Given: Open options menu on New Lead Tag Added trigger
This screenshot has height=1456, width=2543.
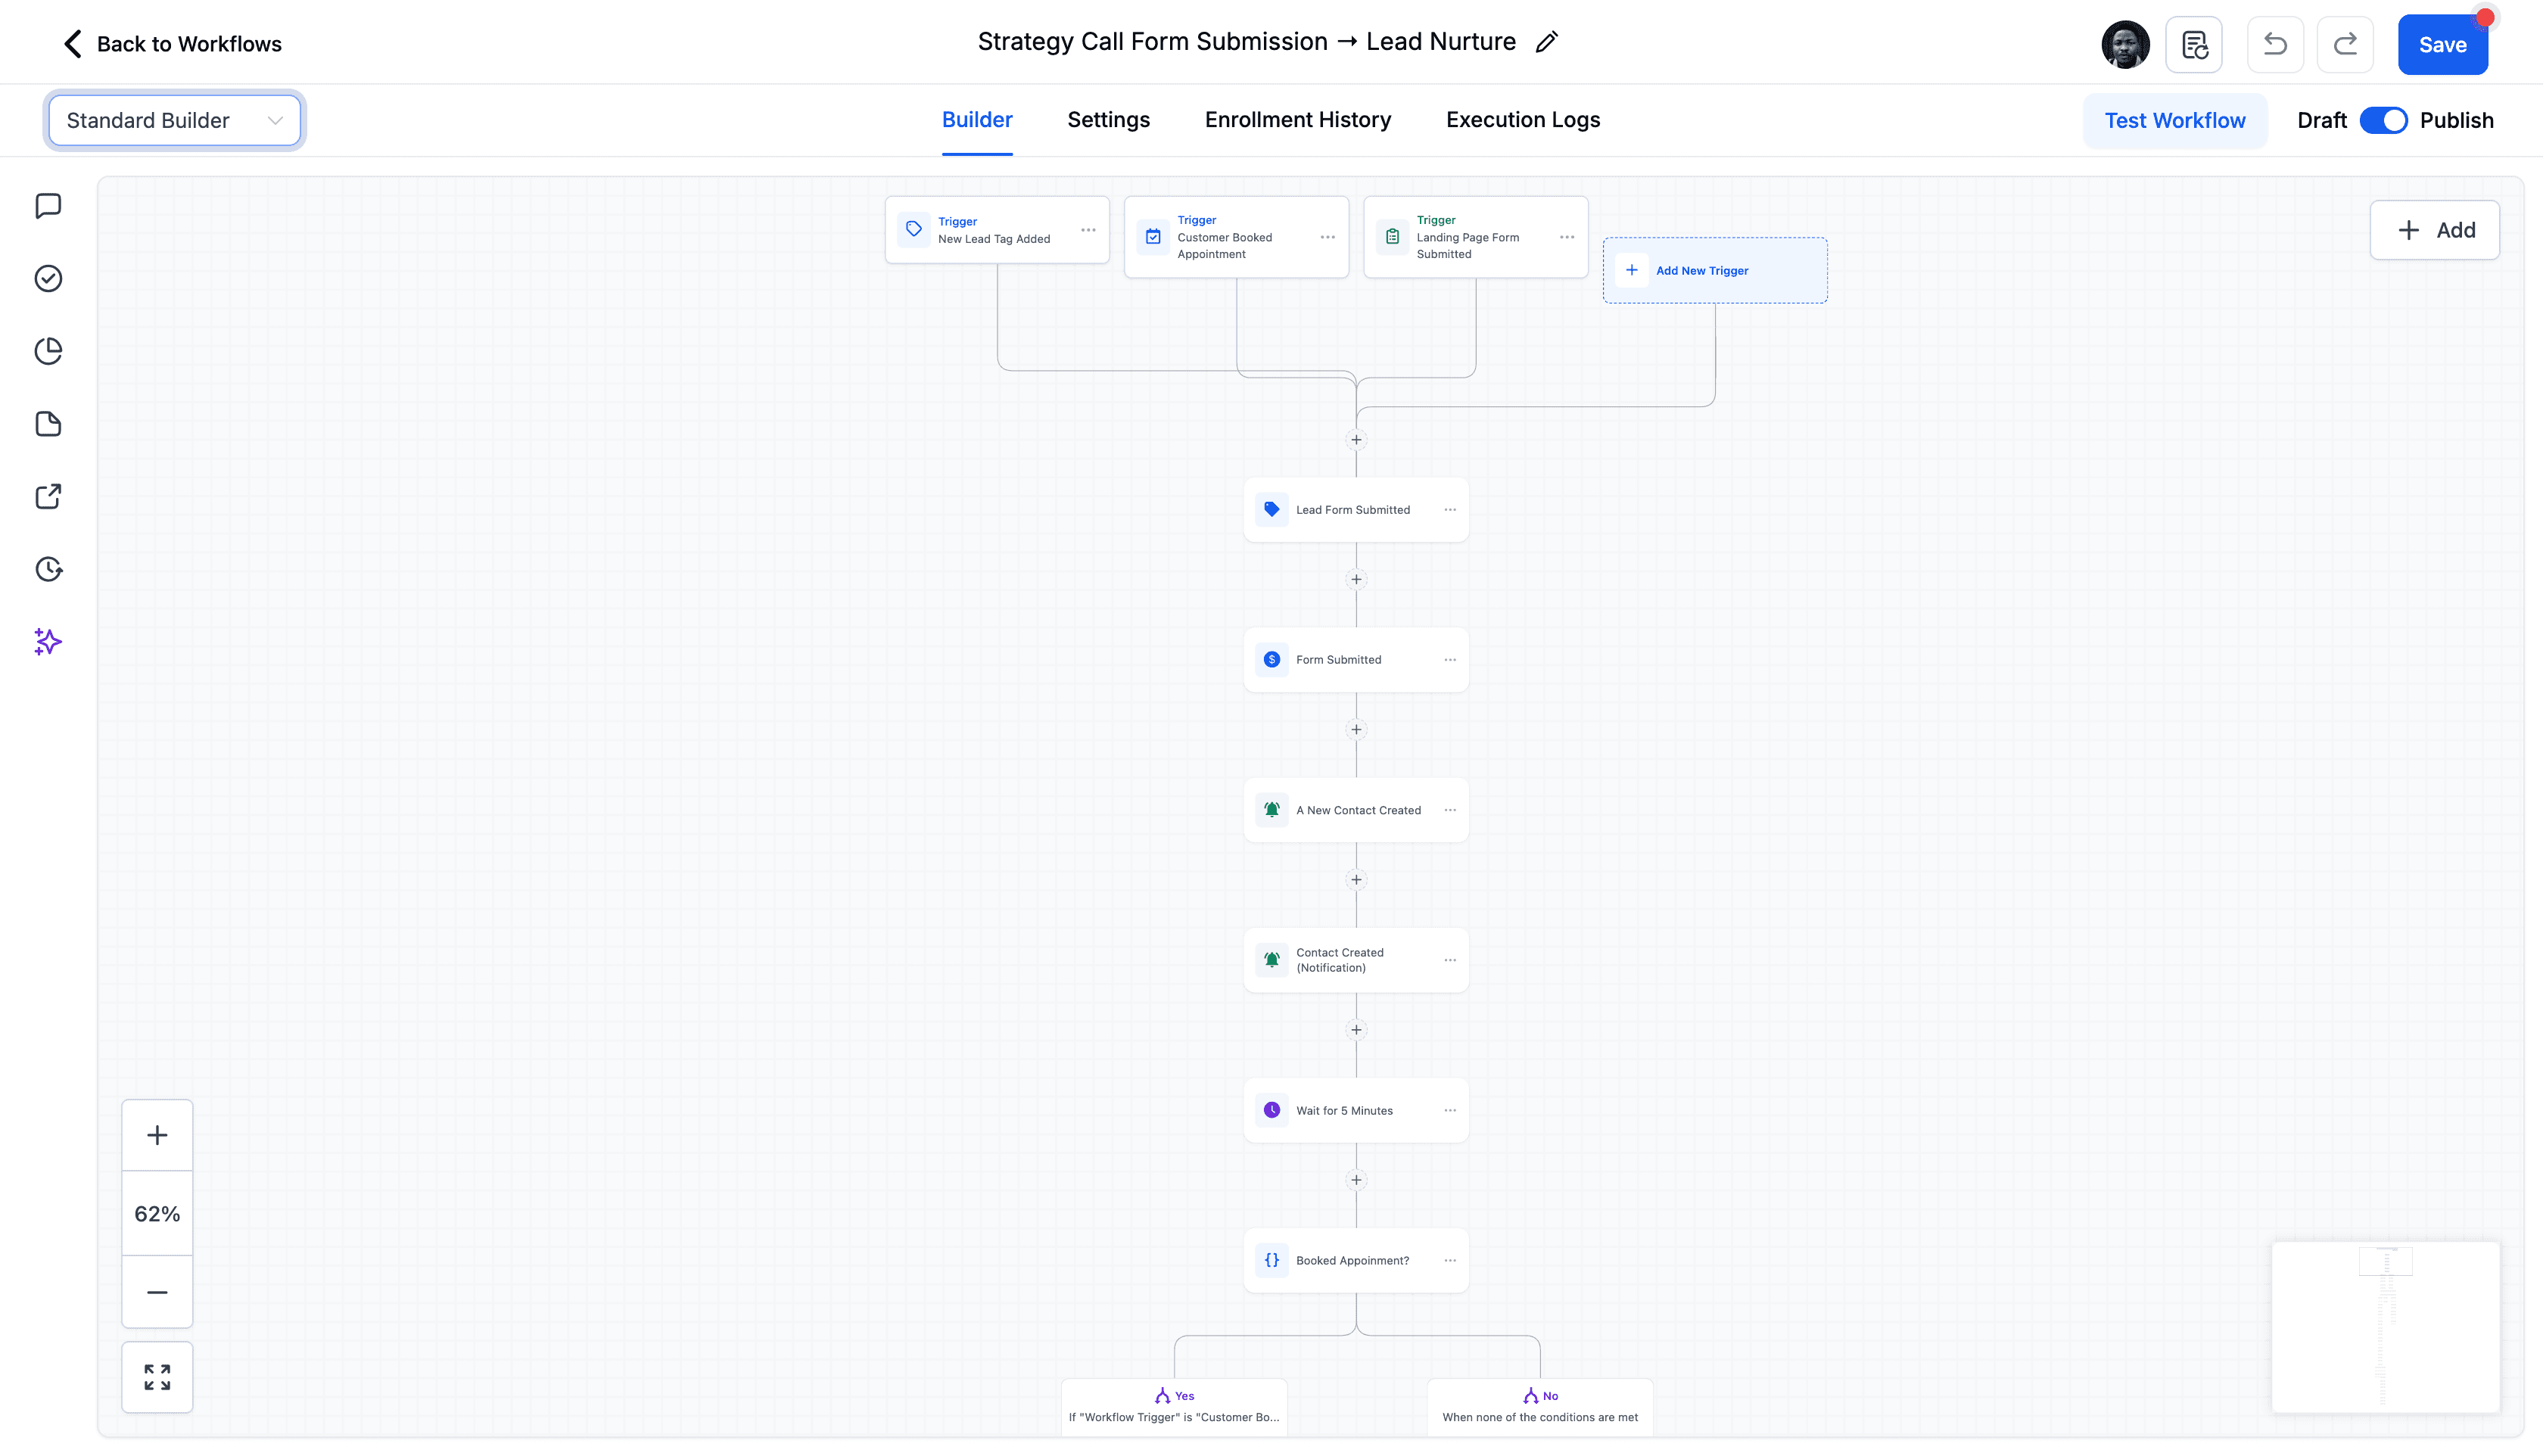Looking at the screenshot, I should coord(1088,230).
